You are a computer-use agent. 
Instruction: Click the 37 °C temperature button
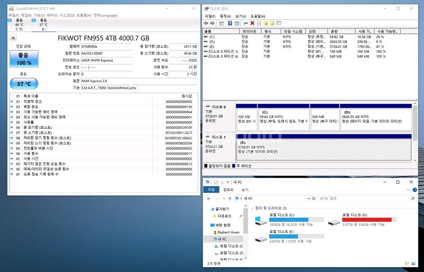click(x=24, y=84)
